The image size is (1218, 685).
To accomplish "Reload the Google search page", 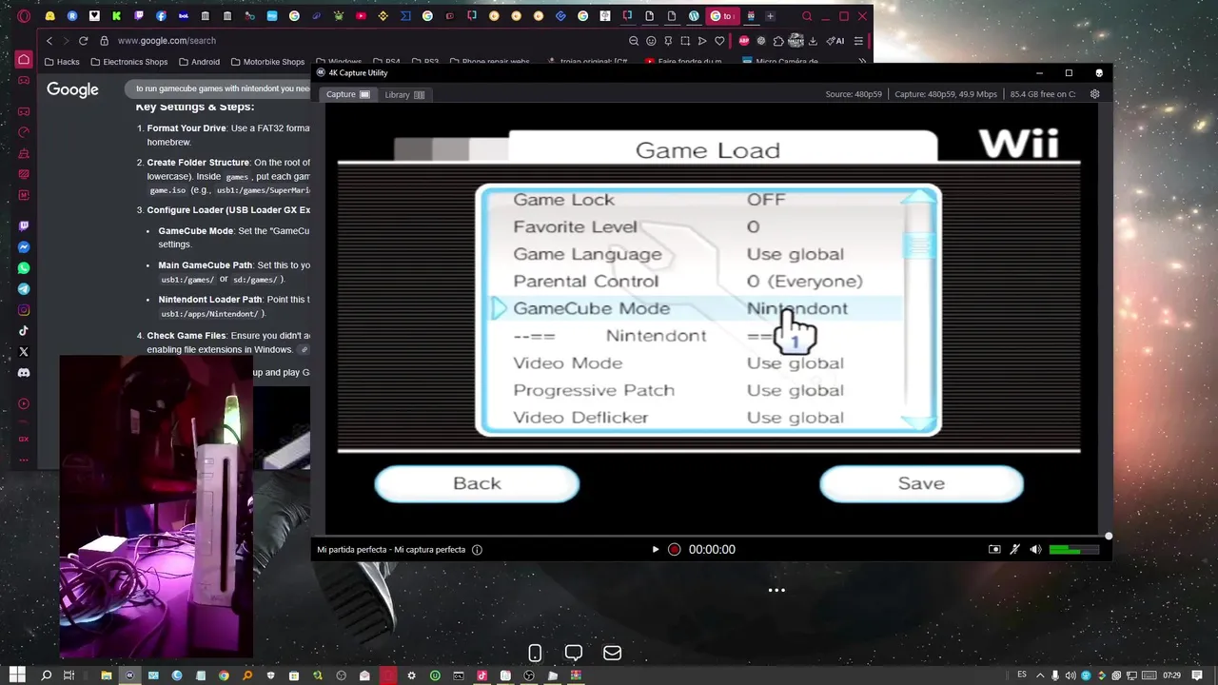I will pos(84,41).
